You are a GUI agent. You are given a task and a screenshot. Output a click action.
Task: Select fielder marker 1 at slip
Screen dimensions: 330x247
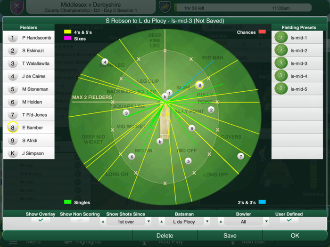pos(169,93)
